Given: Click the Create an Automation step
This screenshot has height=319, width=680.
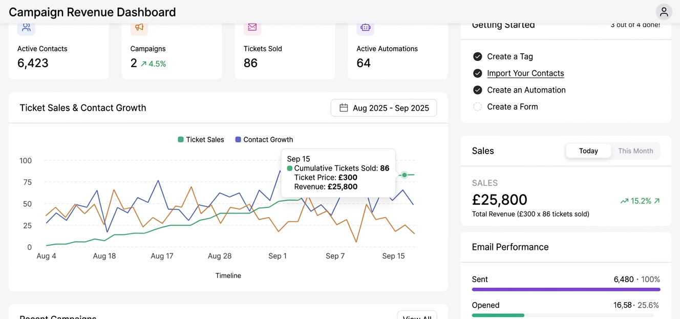Looking at the screenshot, I should pyautogui.click(x=526, y=90).
